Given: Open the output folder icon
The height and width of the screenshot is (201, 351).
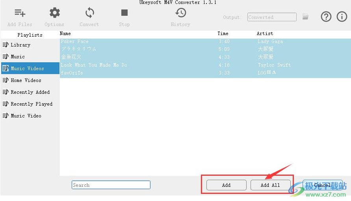Looking at the screenshot, I should tap(305, 17).
